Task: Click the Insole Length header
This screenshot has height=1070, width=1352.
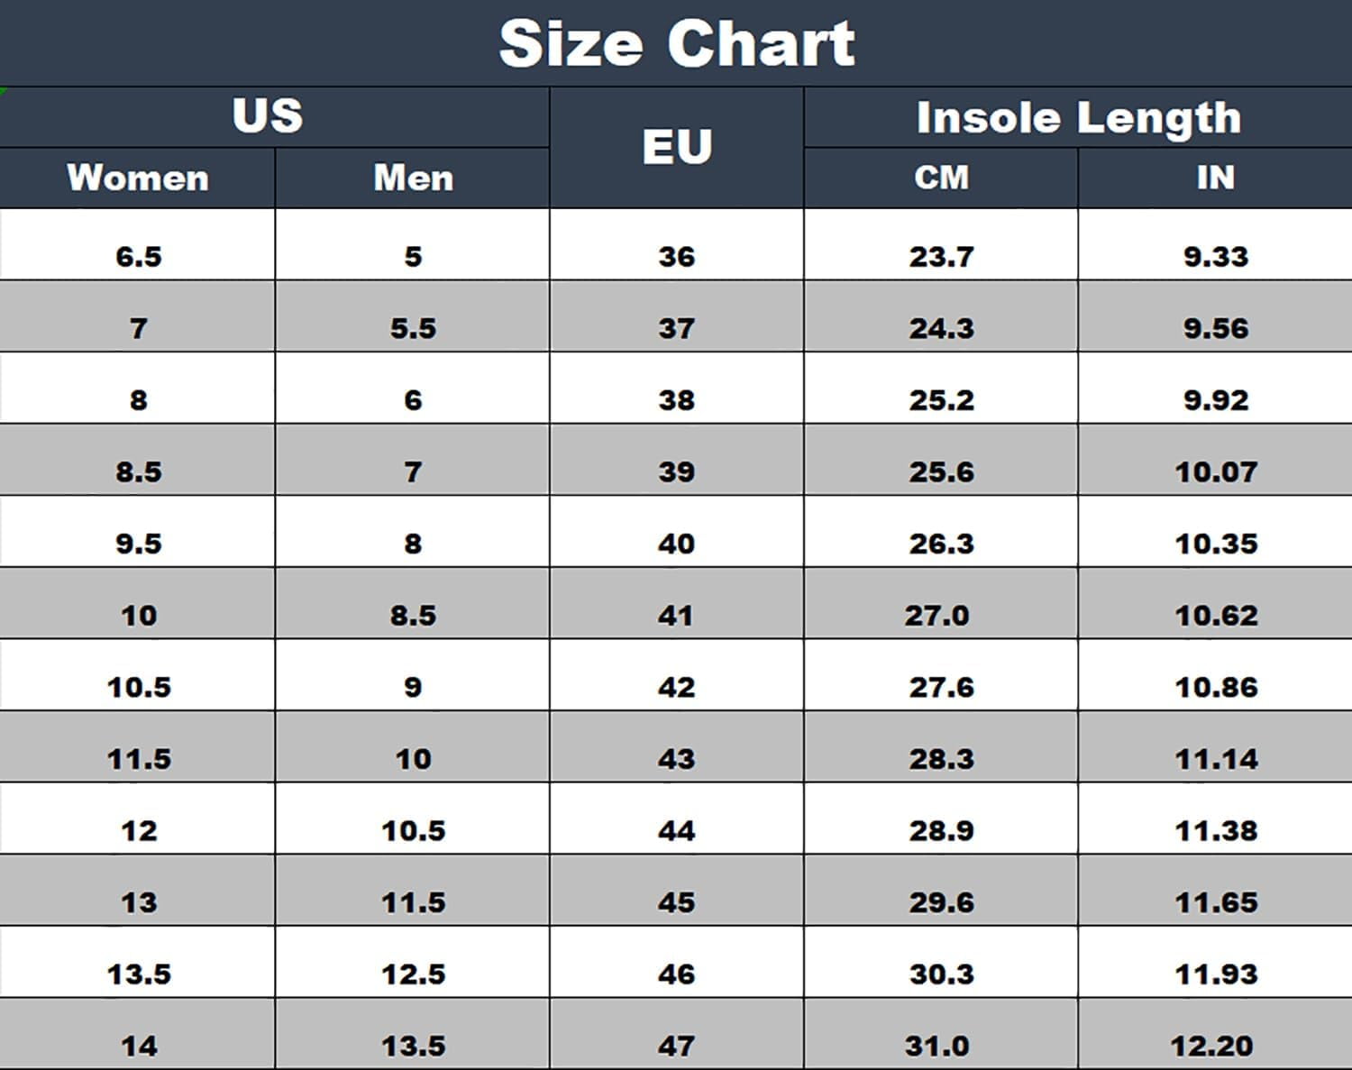Action: [x=1078, y=117]
